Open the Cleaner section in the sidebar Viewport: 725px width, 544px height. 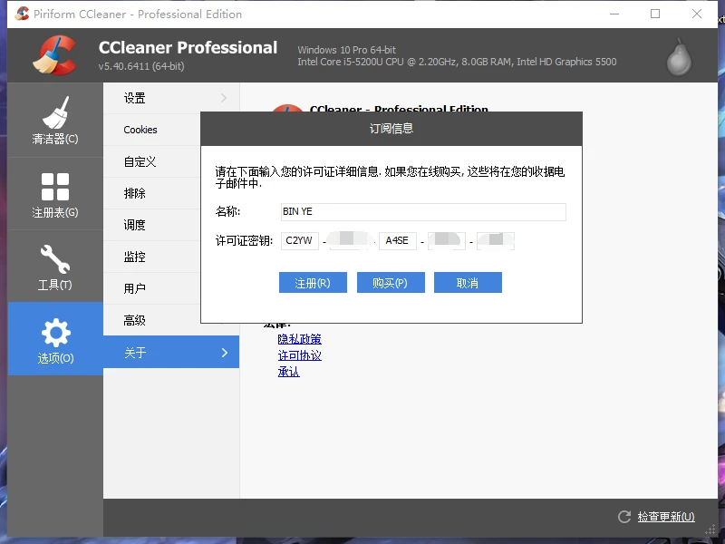55,121
